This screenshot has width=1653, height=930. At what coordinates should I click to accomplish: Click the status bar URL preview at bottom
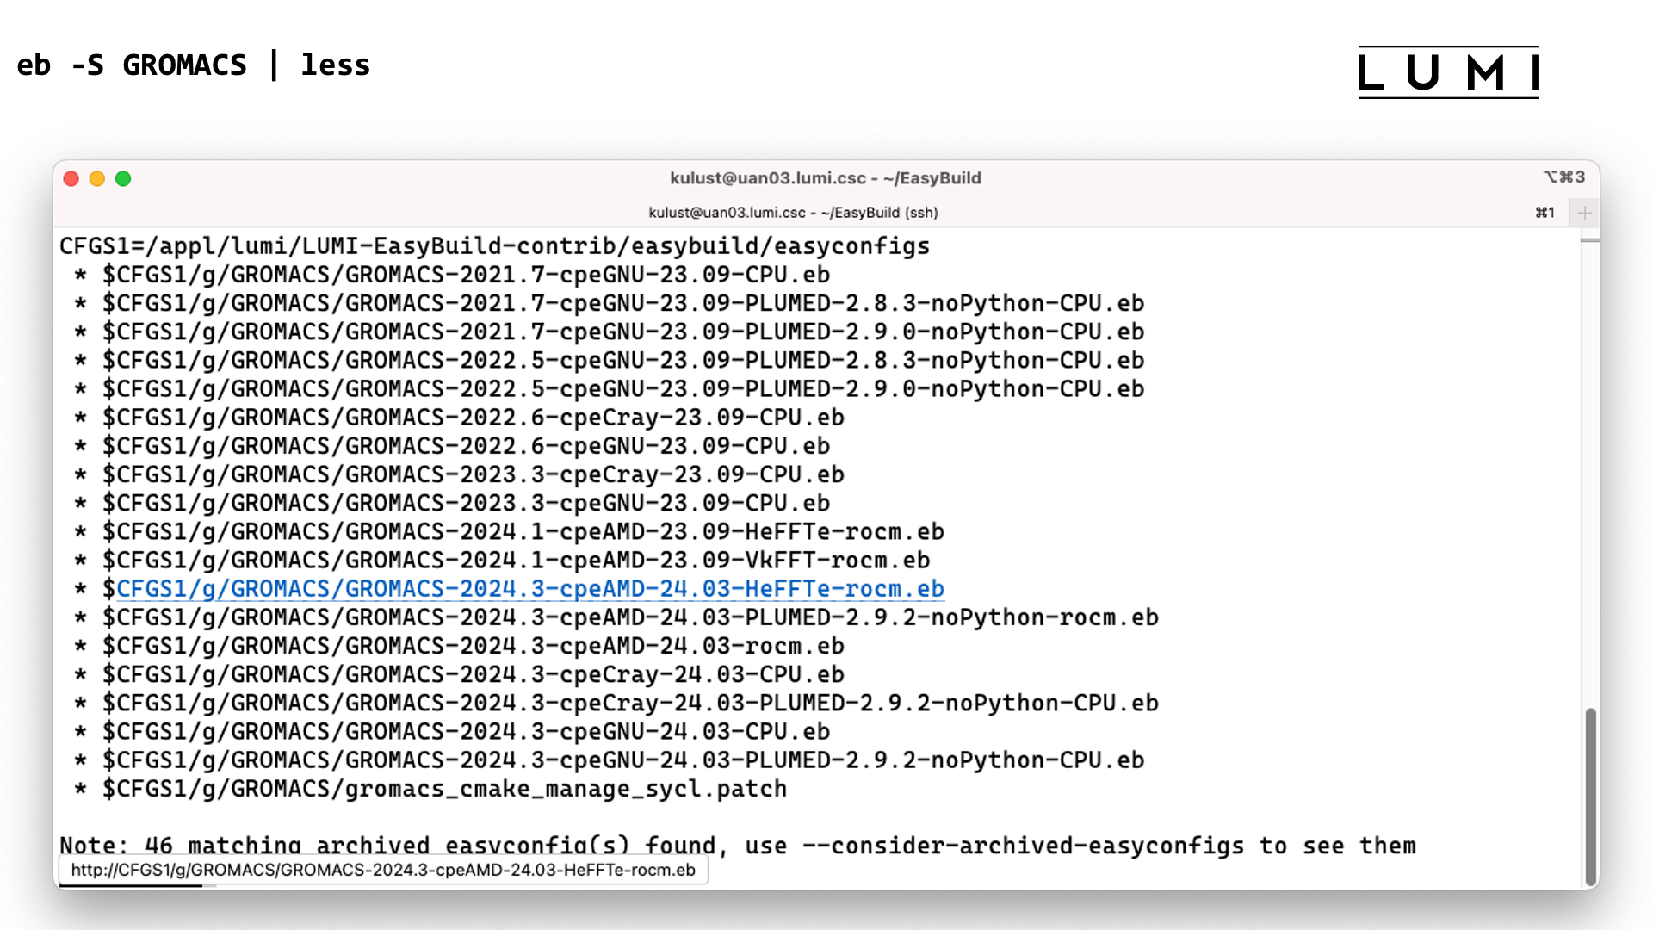coord(386,869)
